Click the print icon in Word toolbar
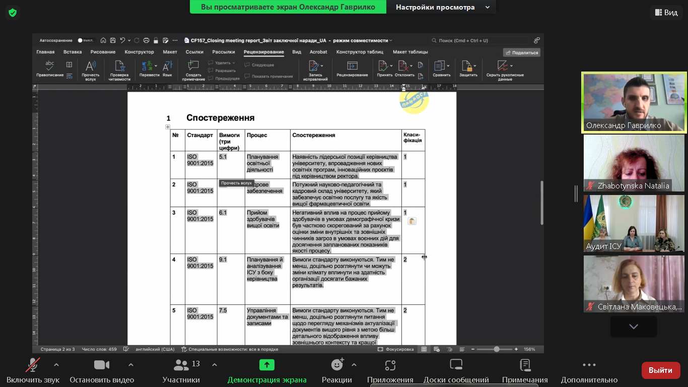This screenshot has width=688, height=387. click(x=146, y=40)
